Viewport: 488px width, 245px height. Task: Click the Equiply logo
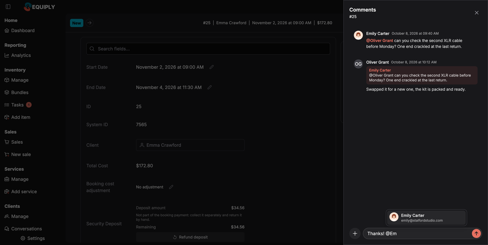(40, 7)
